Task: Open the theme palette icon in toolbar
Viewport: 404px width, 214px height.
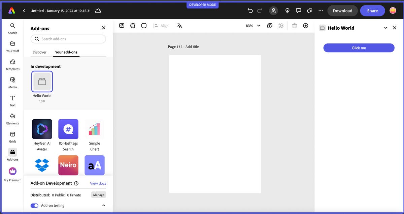Action: [133, 26]
